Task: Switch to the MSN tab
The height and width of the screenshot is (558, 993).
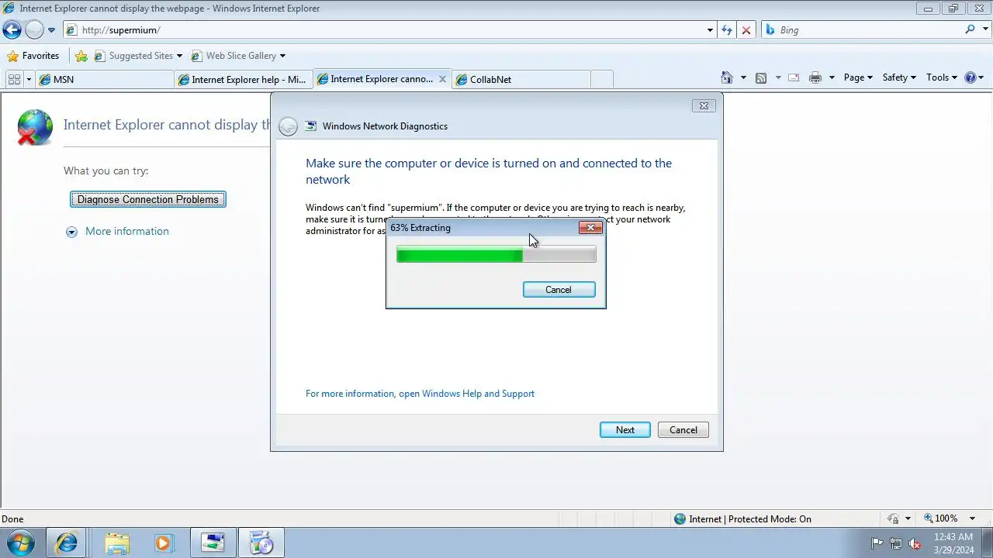Action: [x=105, y=79]
